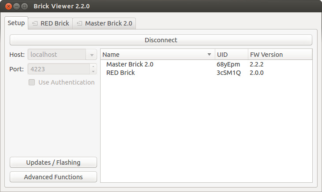Image resolution: width=322 pixels, height=192 pixels.
Task: Close the Brick Viewer window
Action: coord(8,6)
